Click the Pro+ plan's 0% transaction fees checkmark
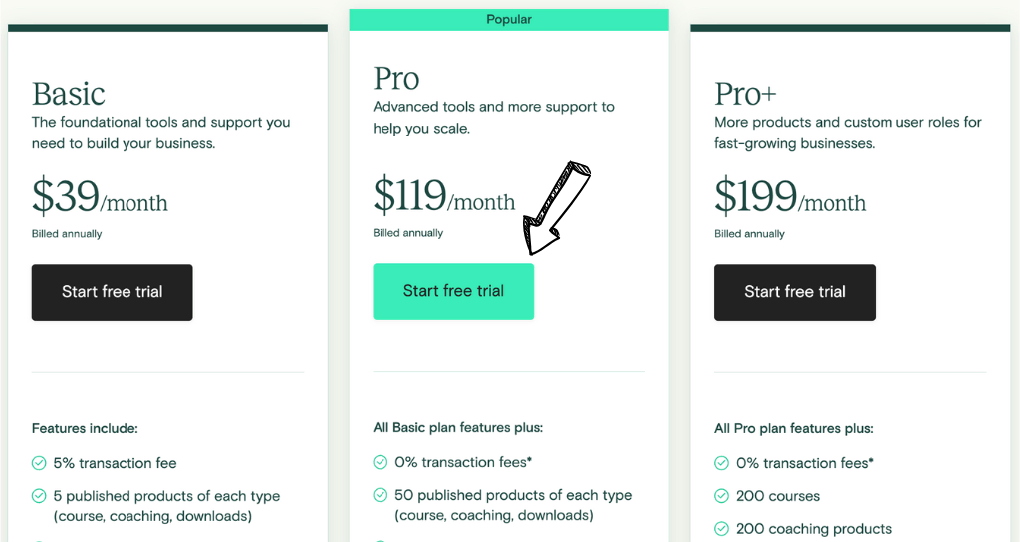Image resolution: width=1020 pixels, height=542 pixels. pyautogui.click(x=722, y=463)
